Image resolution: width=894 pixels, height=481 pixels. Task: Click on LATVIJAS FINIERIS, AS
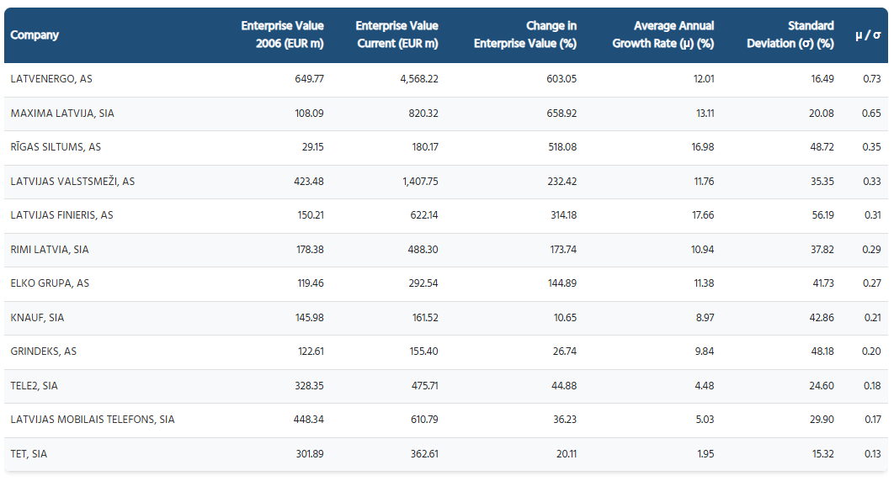62,215
